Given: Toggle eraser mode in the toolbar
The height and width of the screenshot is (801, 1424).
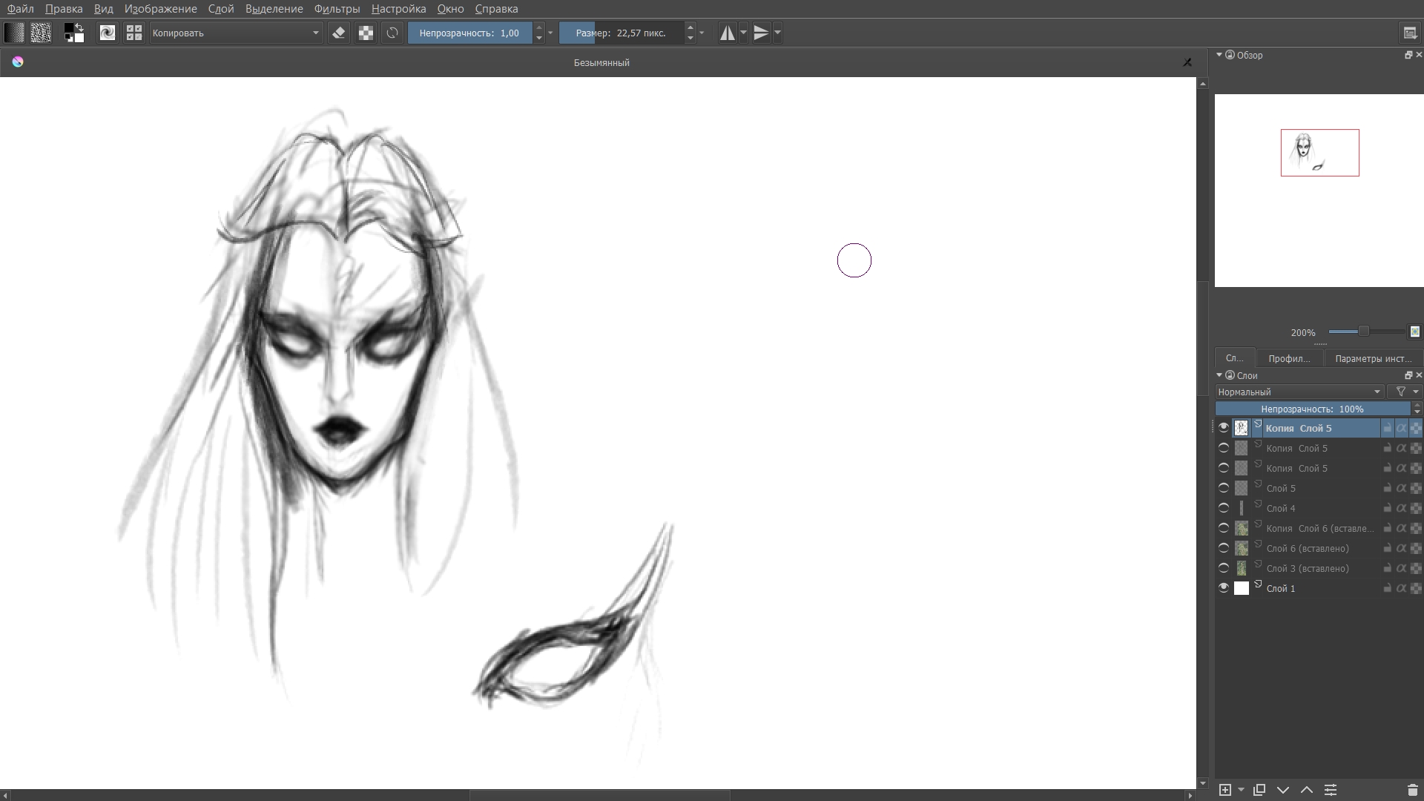Looking at the screenshot, I should pos(339,33).
